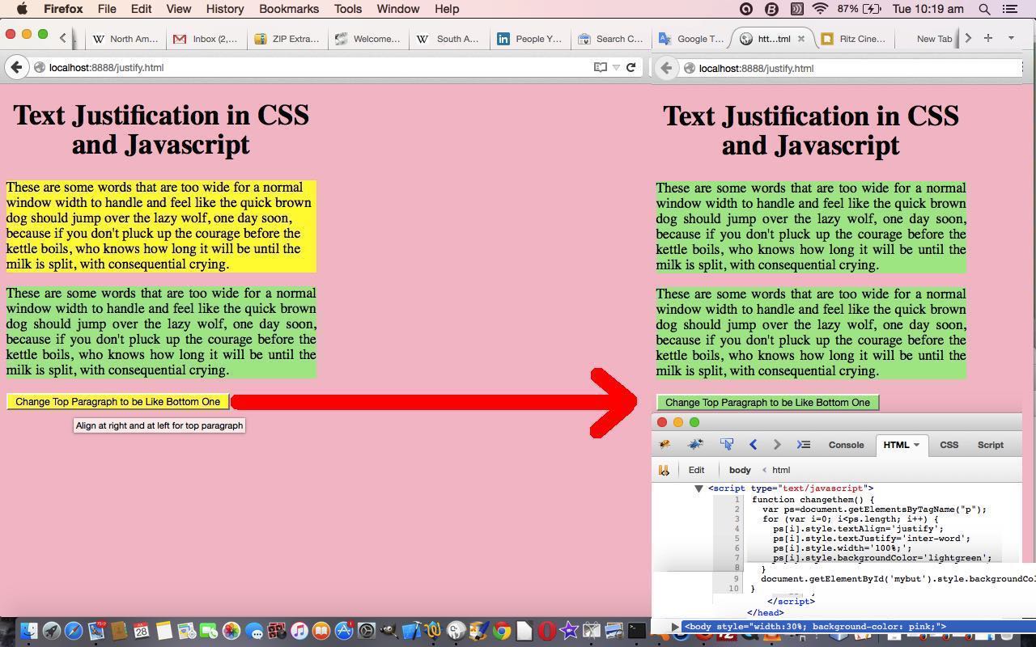Open the Edit menu in menu bar

pyautogui.click(x=141, y=9)
